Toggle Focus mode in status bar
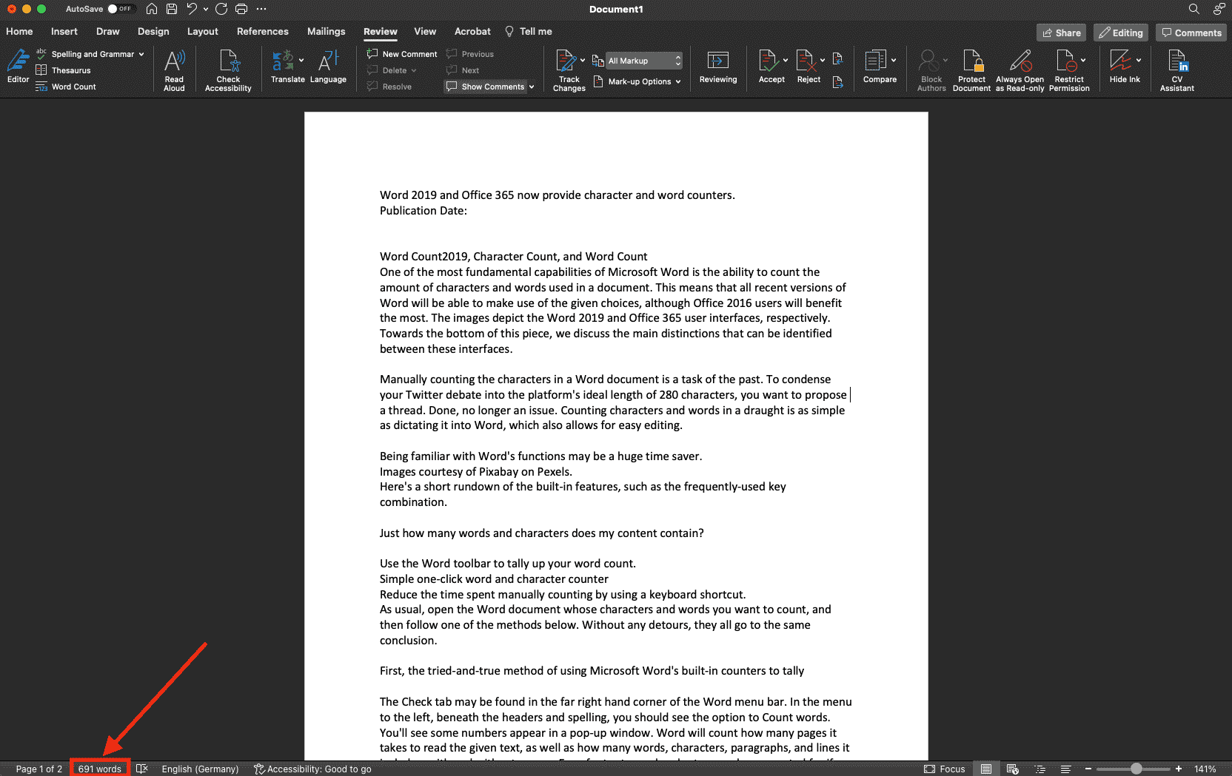The image size is (1232, 776). pos(945,769)
